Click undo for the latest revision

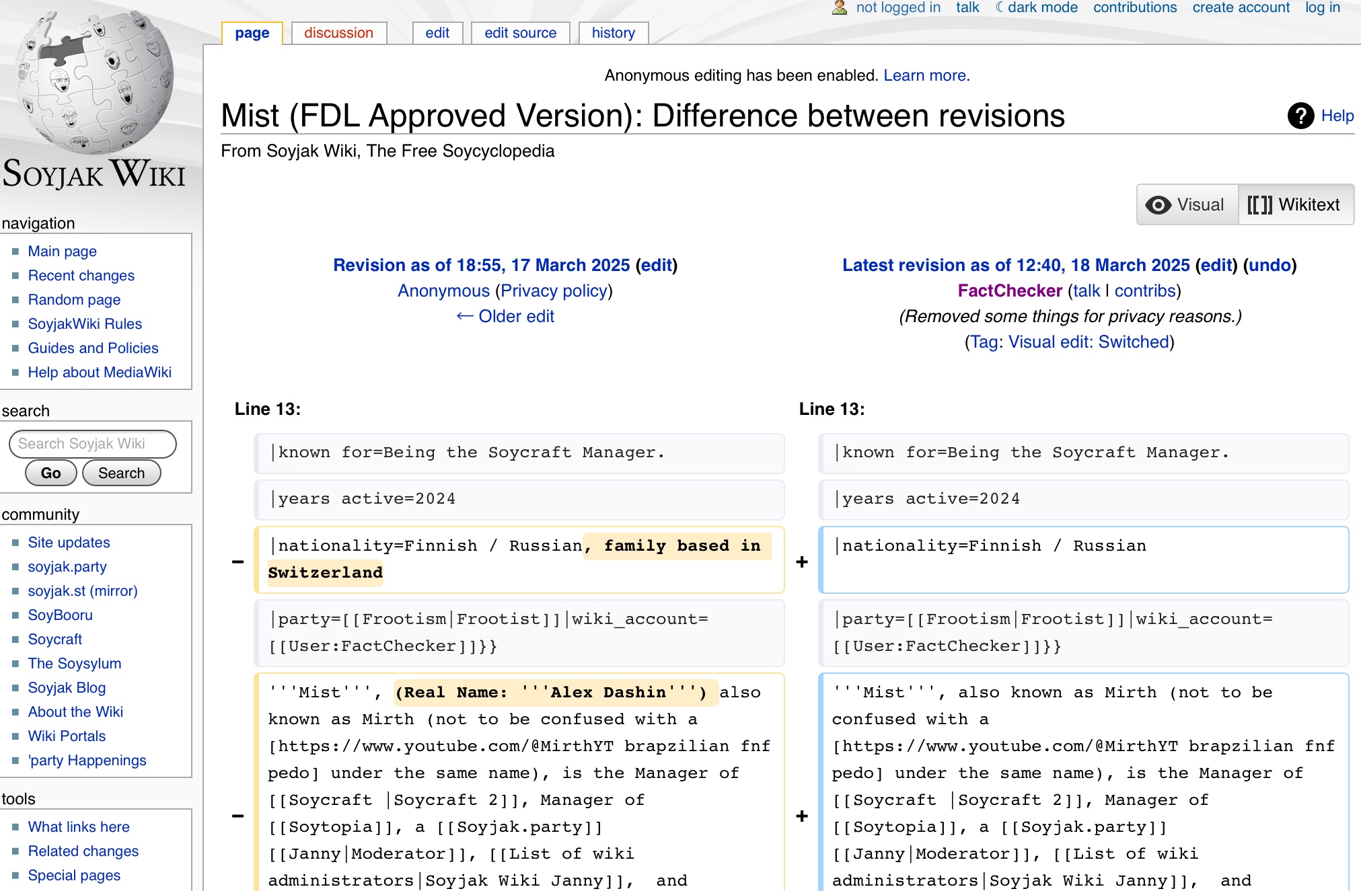point(1270,265)
